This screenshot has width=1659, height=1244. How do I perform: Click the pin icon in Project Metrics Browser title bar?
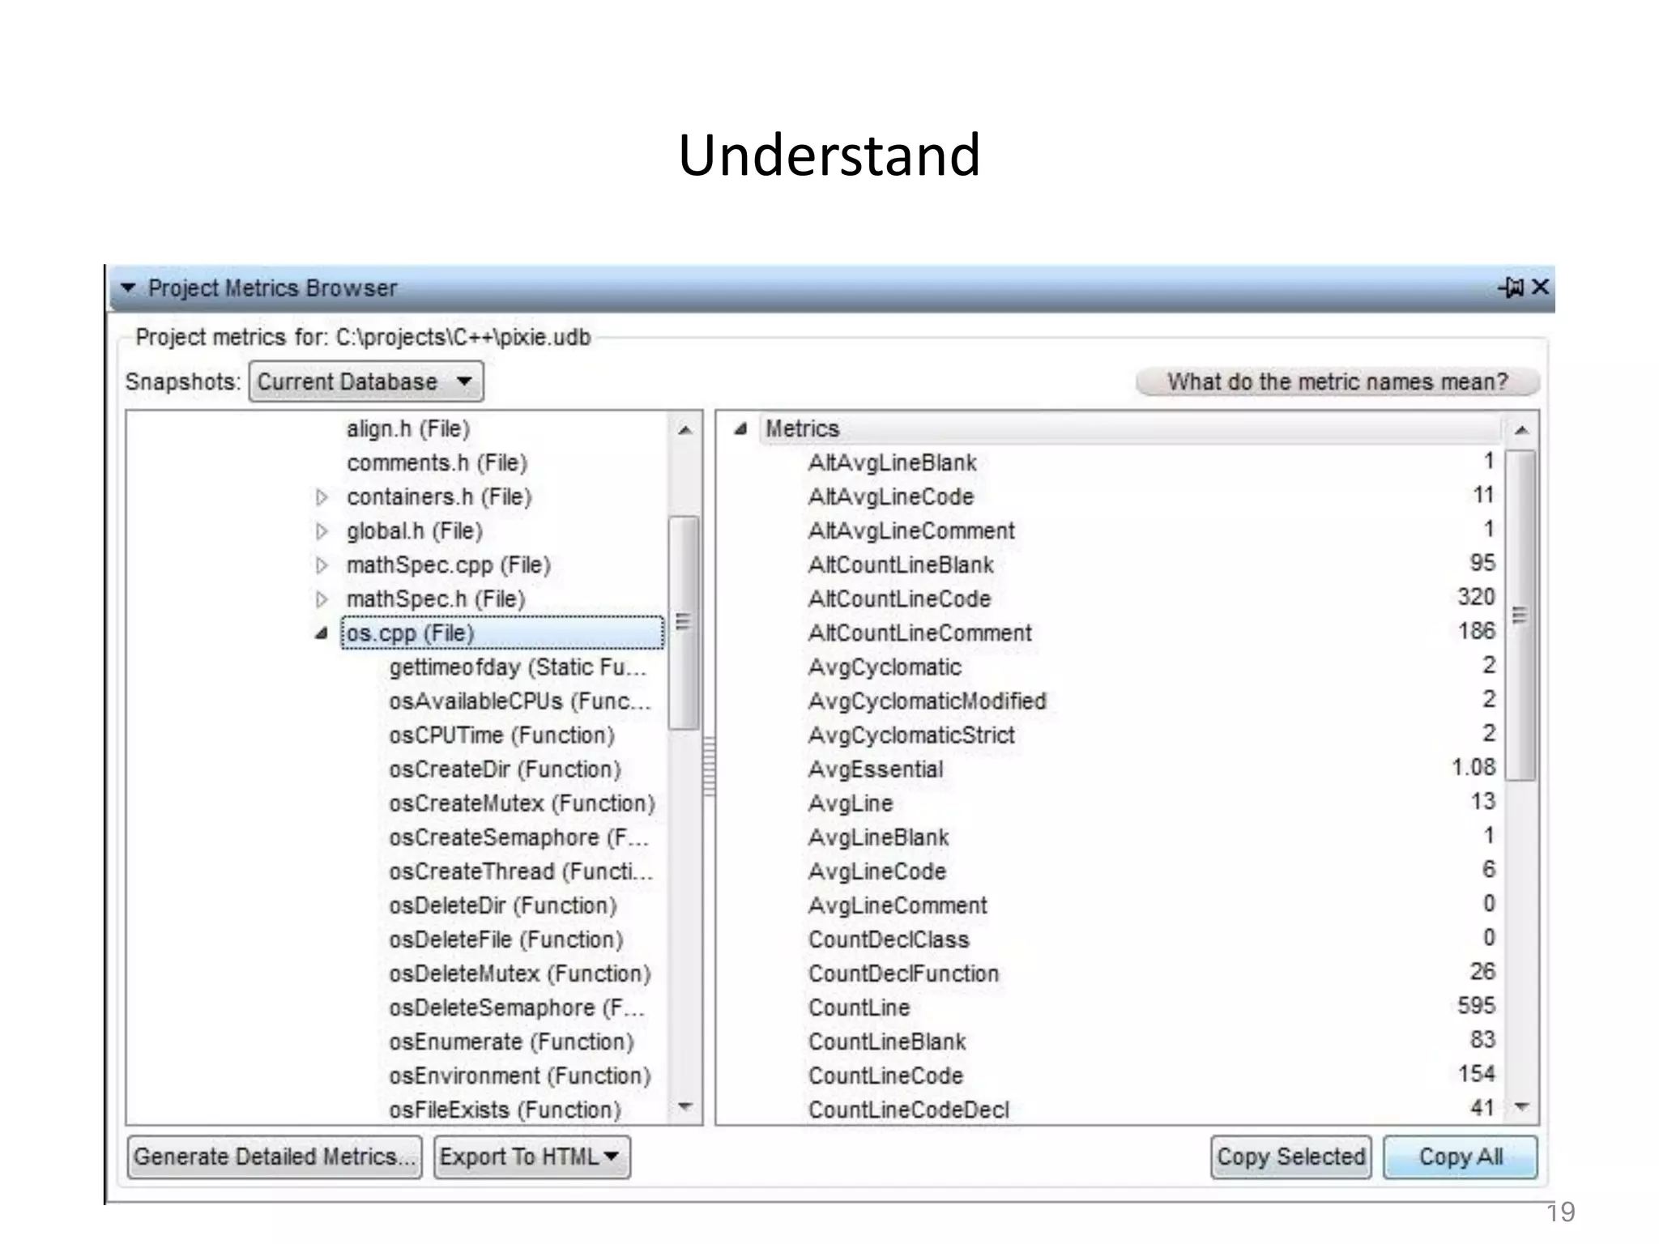tap(1512, 288)
